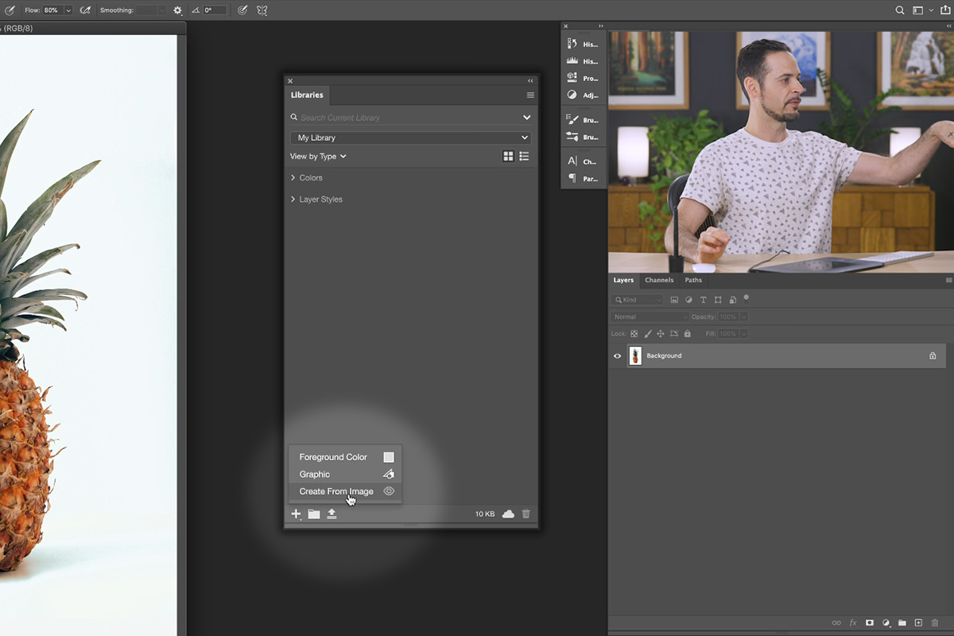Open the View by Type dropdown
The image size is (954, 636).
click(x=318, y=156)
